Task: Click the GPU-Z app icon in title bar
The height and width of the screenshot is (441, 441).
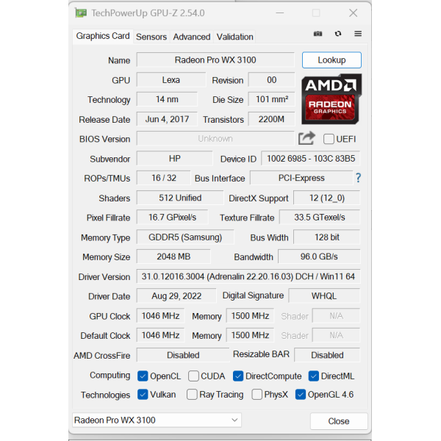Action: click(x=81, y=13)
